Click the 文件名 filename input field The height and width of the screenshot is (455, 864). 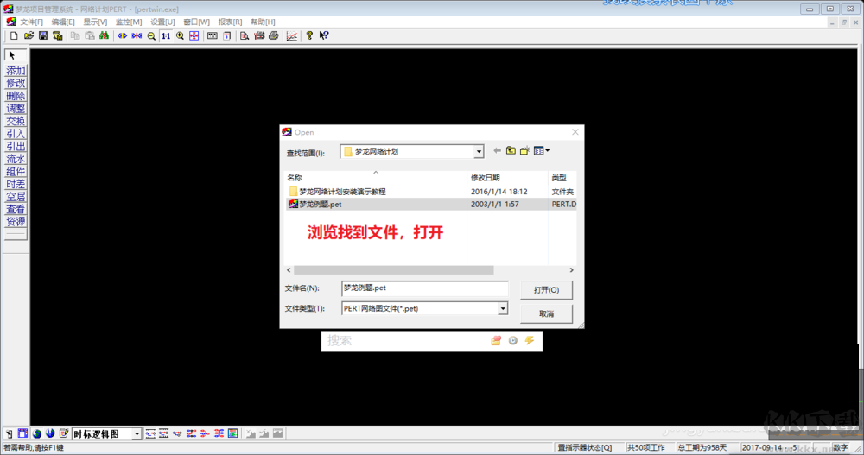coord(424,288)
